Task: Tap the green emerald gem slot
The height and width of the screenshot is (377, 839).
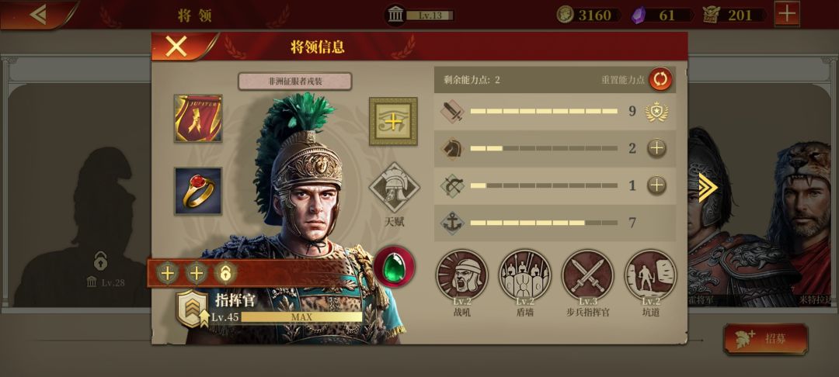Action: [395, 266]
